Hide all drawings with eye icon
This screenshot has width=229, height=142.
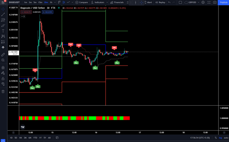[3, 84]
